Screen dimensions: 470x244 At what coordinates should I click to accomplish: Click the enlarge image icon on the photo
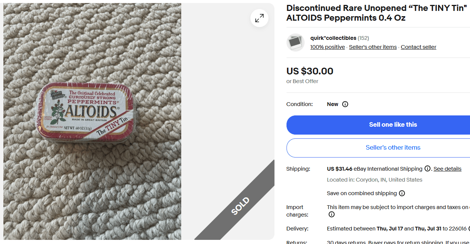[x=259, y=18]
